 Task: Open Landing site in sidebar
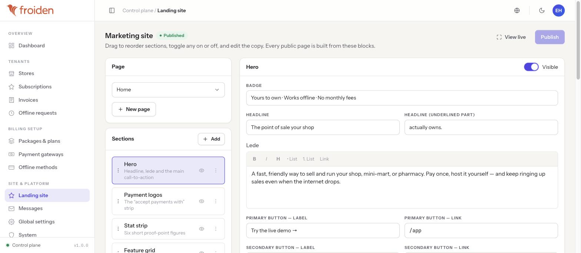[47, 195]
